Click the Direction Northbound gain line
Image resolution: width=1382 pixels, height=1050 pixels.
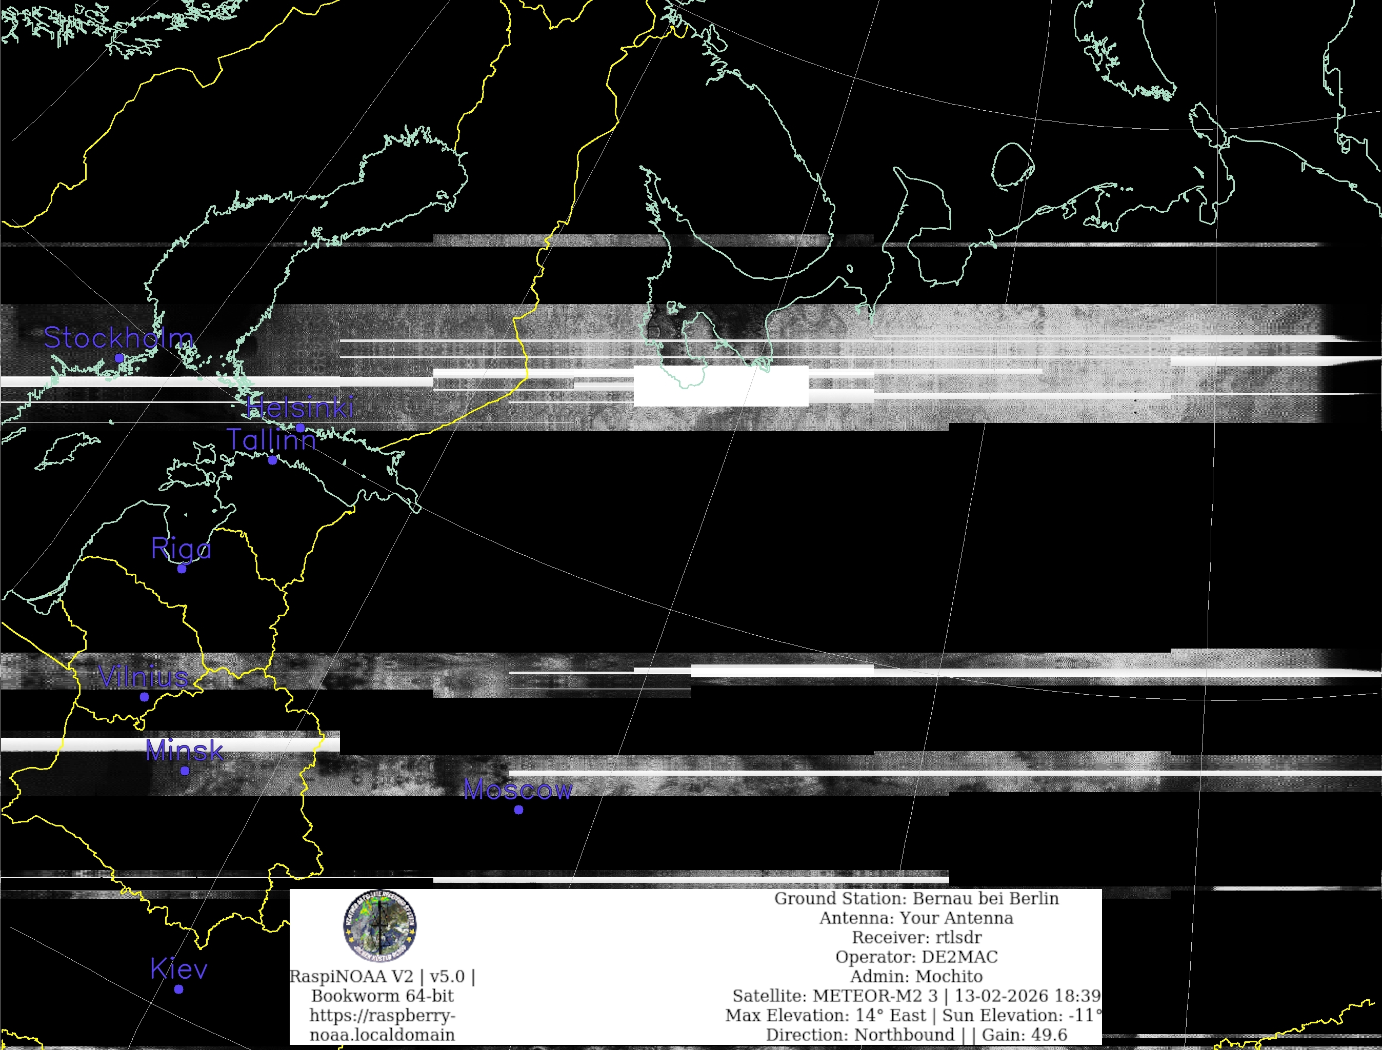click(x=916, y=1035)
